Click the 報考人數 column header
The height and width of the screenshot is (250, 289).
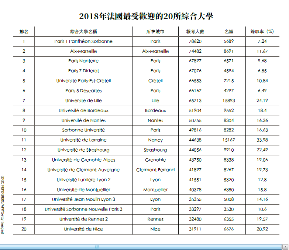coord(195,32)
